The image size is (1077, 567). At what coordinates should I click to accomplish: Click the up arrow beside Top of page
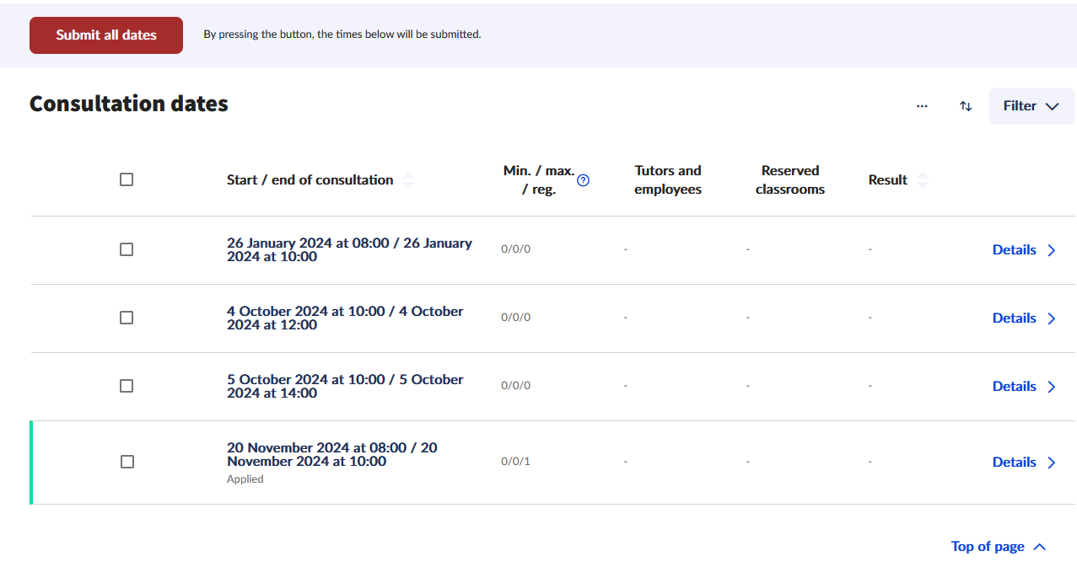tap(1040, 547)
